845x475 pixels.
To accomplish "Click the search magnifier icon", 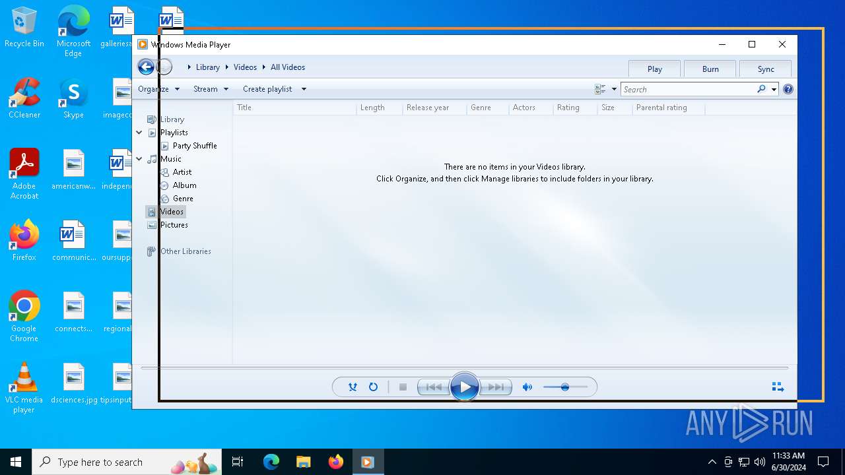I will tap(761, 89).
